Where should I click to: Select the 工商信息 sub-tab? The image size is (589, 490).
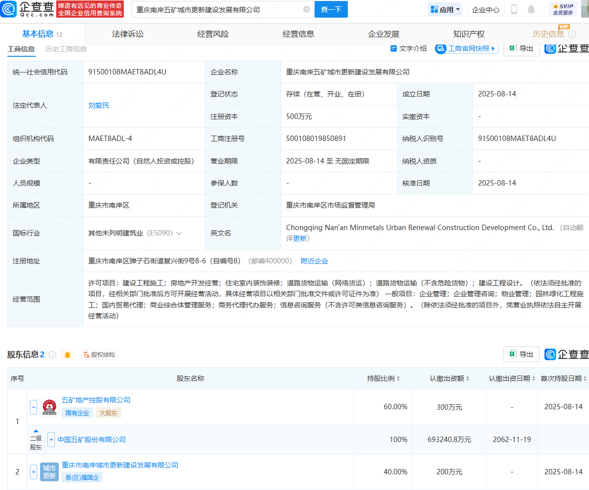tap(21, 49)
